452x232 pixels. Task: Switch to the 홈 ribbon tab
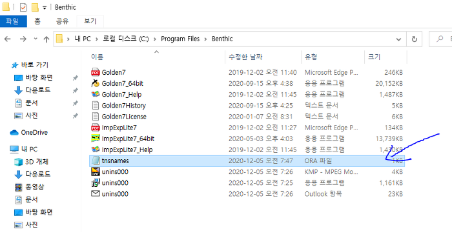(37, 21)
